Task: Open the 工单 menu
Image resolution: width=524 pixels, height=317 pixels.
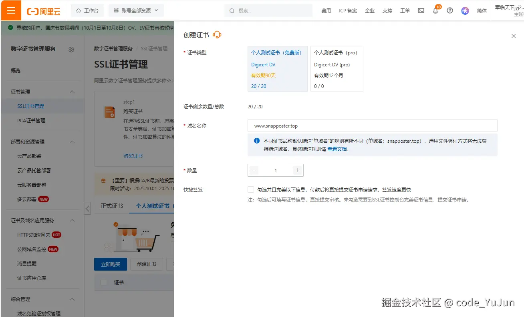Action: 405,11
